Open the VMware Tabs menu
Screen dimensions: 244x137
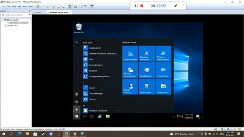coord(25,6)
